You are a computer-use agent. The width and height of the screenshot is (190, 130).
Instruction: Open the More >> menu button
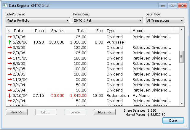click(x=105, y=112)
